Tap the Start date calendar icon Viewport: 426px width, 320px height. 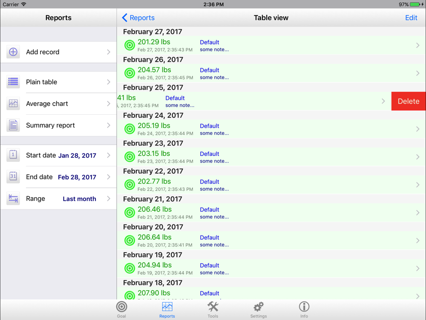click(13, 155)
